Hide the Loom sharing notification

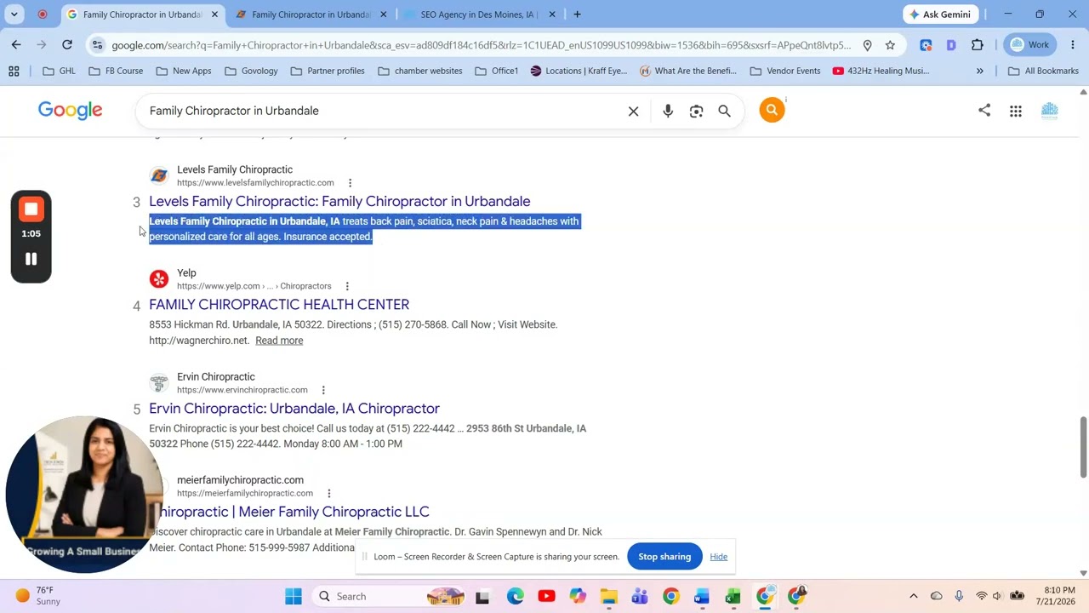[x=719, y=557]
